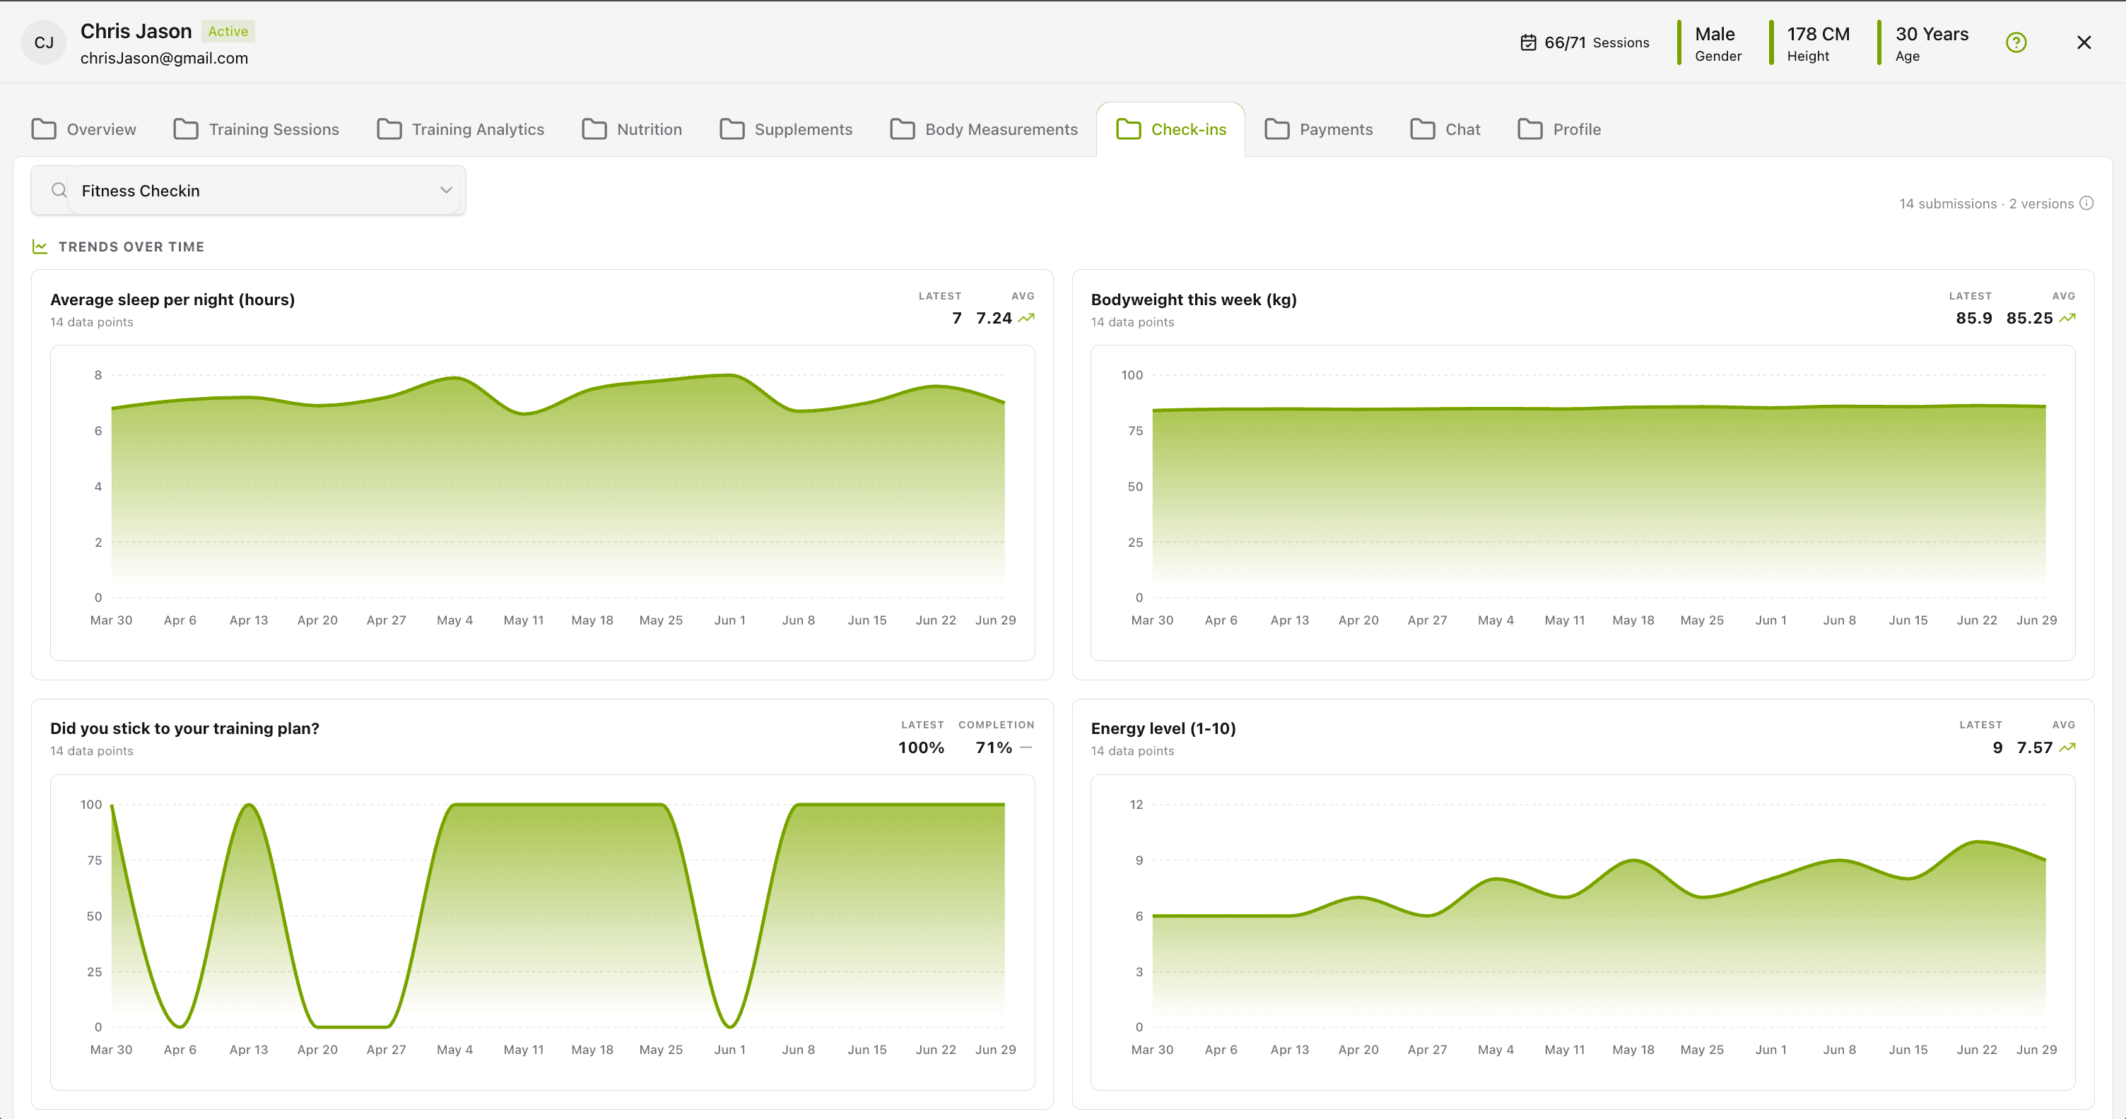Click the Did you stick to your training plan title
The height and width of the screenshot is (1119, 2126).
pyautogui.click(x=184, y=728)
